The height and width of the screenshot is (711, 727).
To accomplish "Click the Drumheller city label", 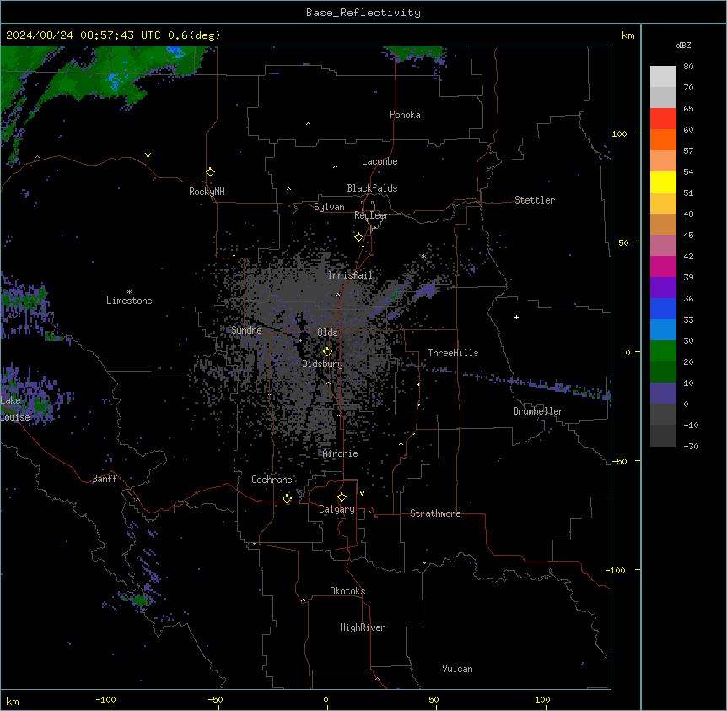I will tap(538, 411).
